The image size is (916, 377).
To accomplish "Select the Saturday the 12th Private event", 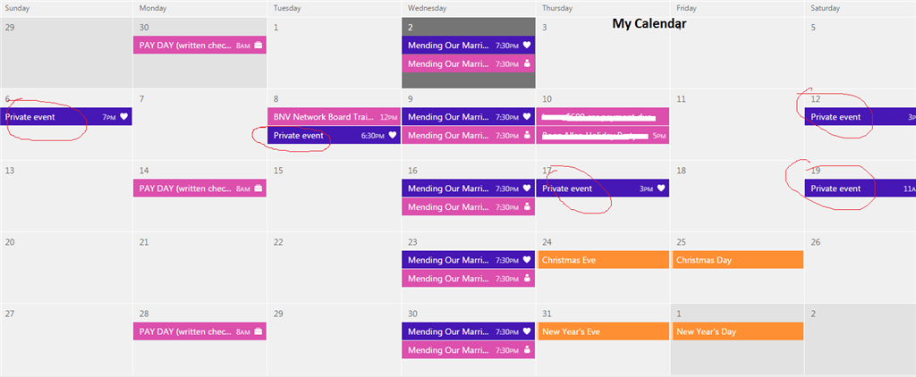I will [x=860, y=117].
